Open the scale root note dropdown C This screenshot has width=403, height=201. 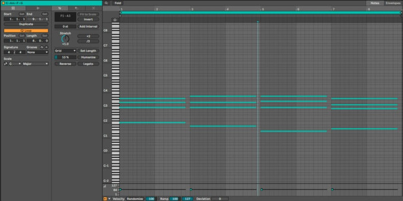(15, 64)
